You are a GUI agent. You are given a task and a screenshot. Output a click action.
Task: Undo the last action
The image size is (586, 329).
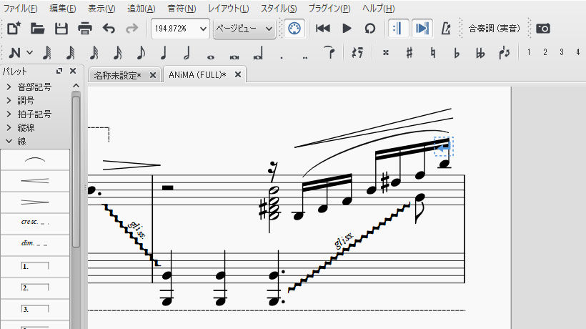pos(109,29)
